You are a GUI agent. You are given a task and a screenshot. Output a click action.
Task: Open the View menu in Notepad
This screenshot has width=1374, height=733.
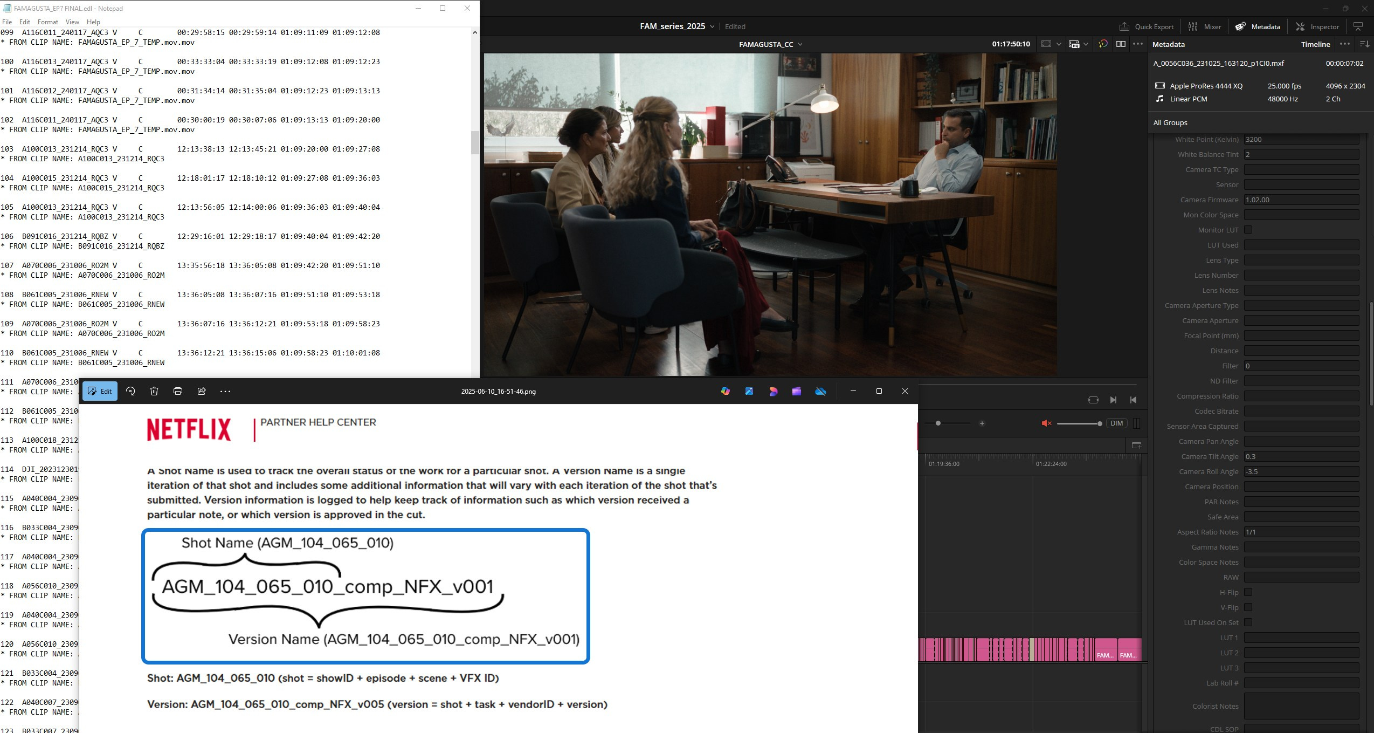point(72,22)
